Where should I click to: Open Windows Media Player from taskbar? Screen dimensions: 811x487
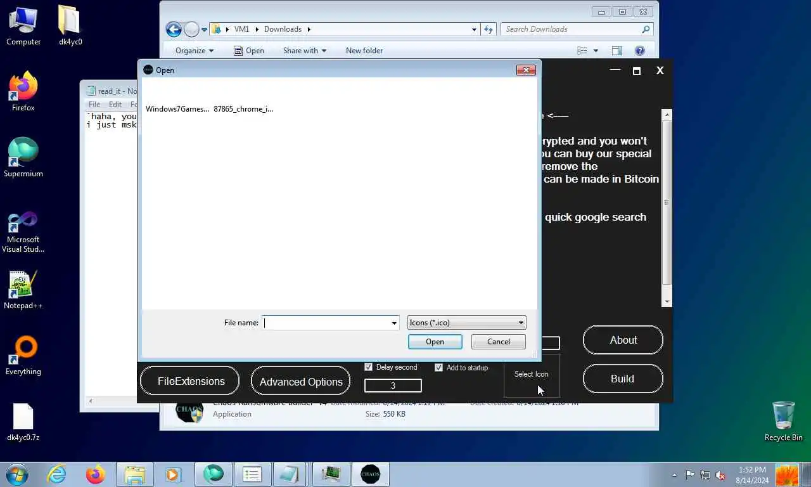pos(174,474)
